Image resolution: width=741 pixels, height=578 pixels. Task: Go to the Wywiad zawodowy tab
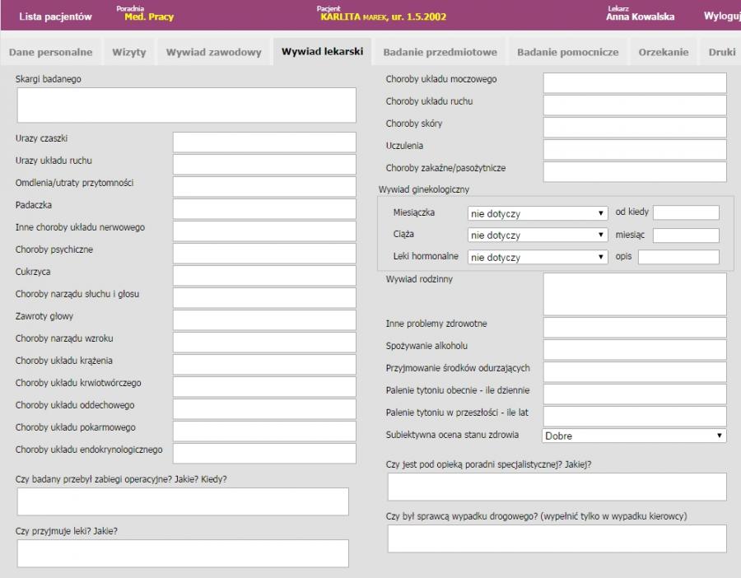coord(213,52)
